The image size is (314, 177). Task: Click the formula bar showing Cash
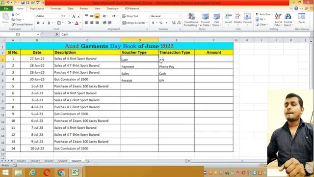tap(185, 34)
